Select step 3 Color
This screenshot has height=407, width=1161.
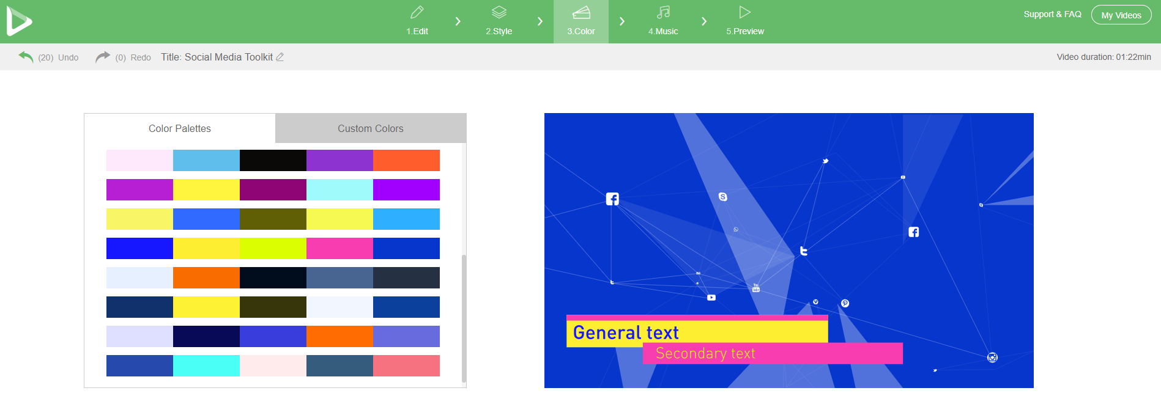pyautogui.click(x=581, y=21)
